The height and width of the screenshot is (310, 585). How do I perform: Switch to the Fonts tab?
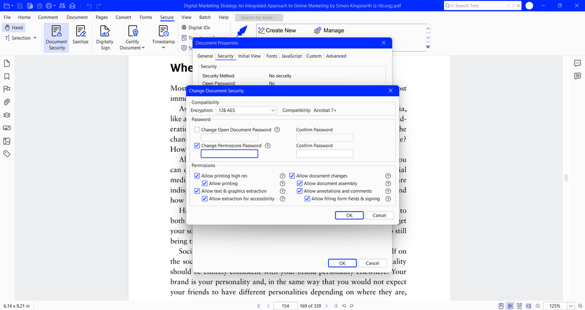click(272, 56)
